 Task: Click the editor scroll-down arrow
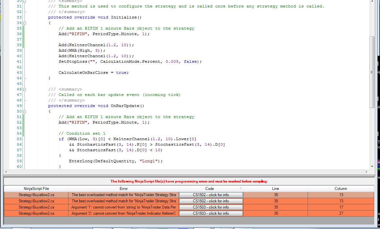pos(372,166)
